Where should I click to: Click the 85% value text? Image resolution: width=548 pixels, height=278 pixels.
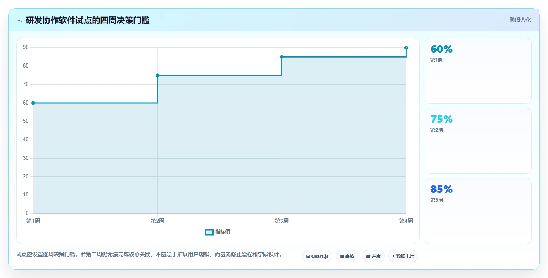(441, 189)
